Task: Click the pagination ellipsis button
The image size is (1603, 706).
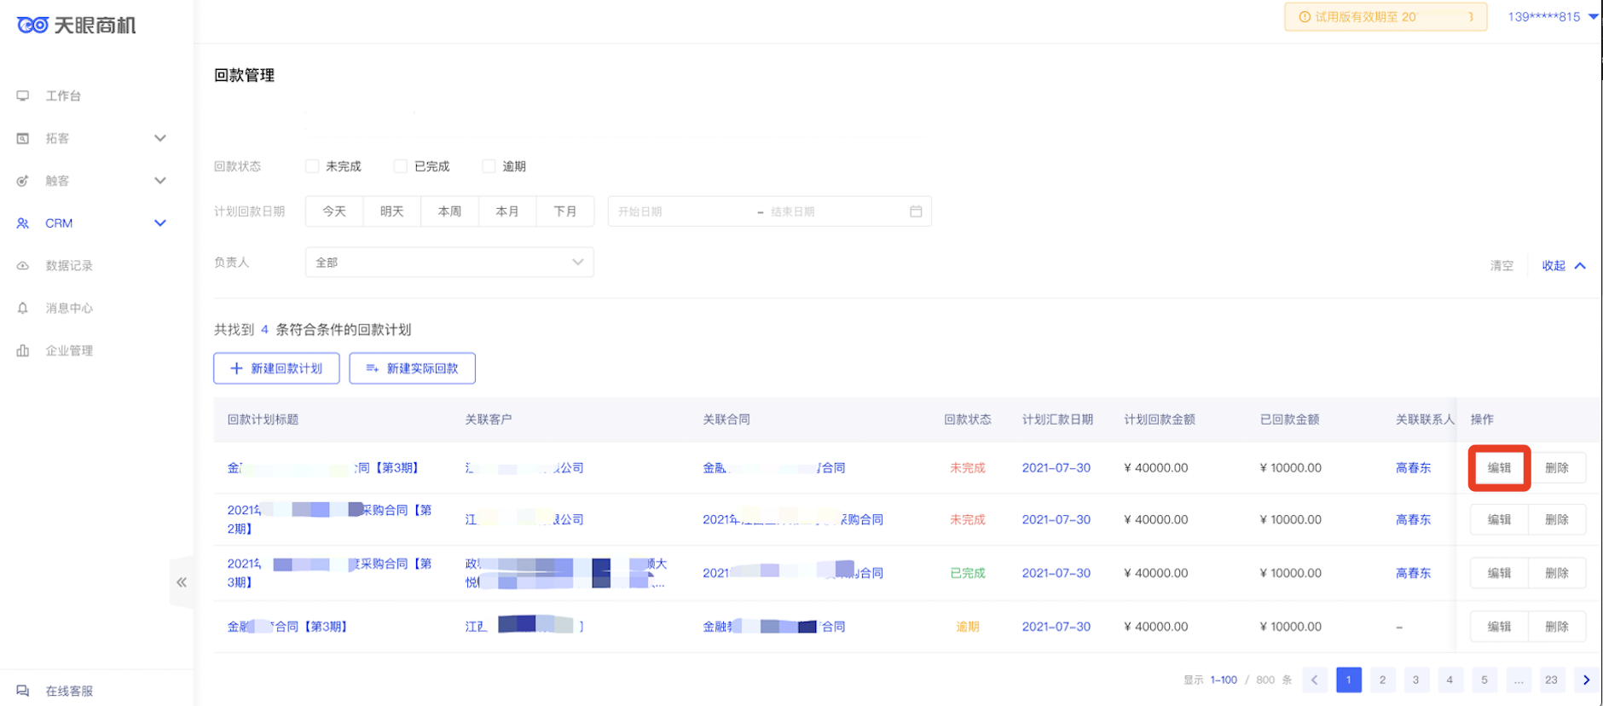Action: (x=1518, y=680)
